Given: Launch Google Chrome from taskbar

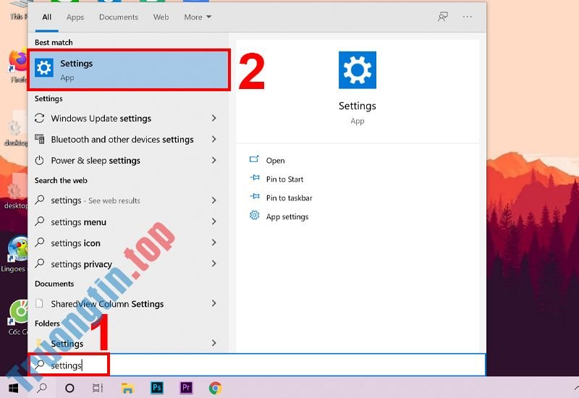Looking at the screenshot, I should [215, 388].
